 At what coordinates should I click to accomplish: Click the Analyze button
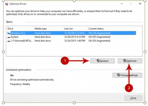point(102,61)
